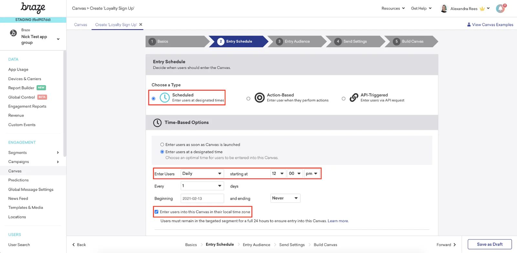Go to step 3 Entry Audience

point(297,41)
